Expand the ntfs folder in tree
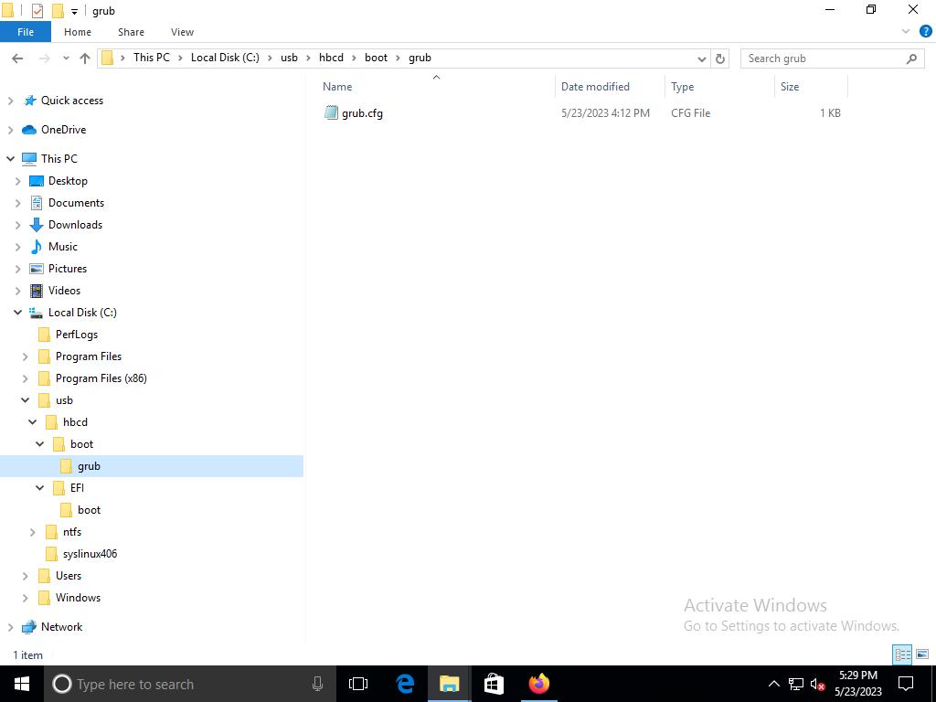Image resolution: width=936 pixels, height=702 pixels. (x=33, y=532)
